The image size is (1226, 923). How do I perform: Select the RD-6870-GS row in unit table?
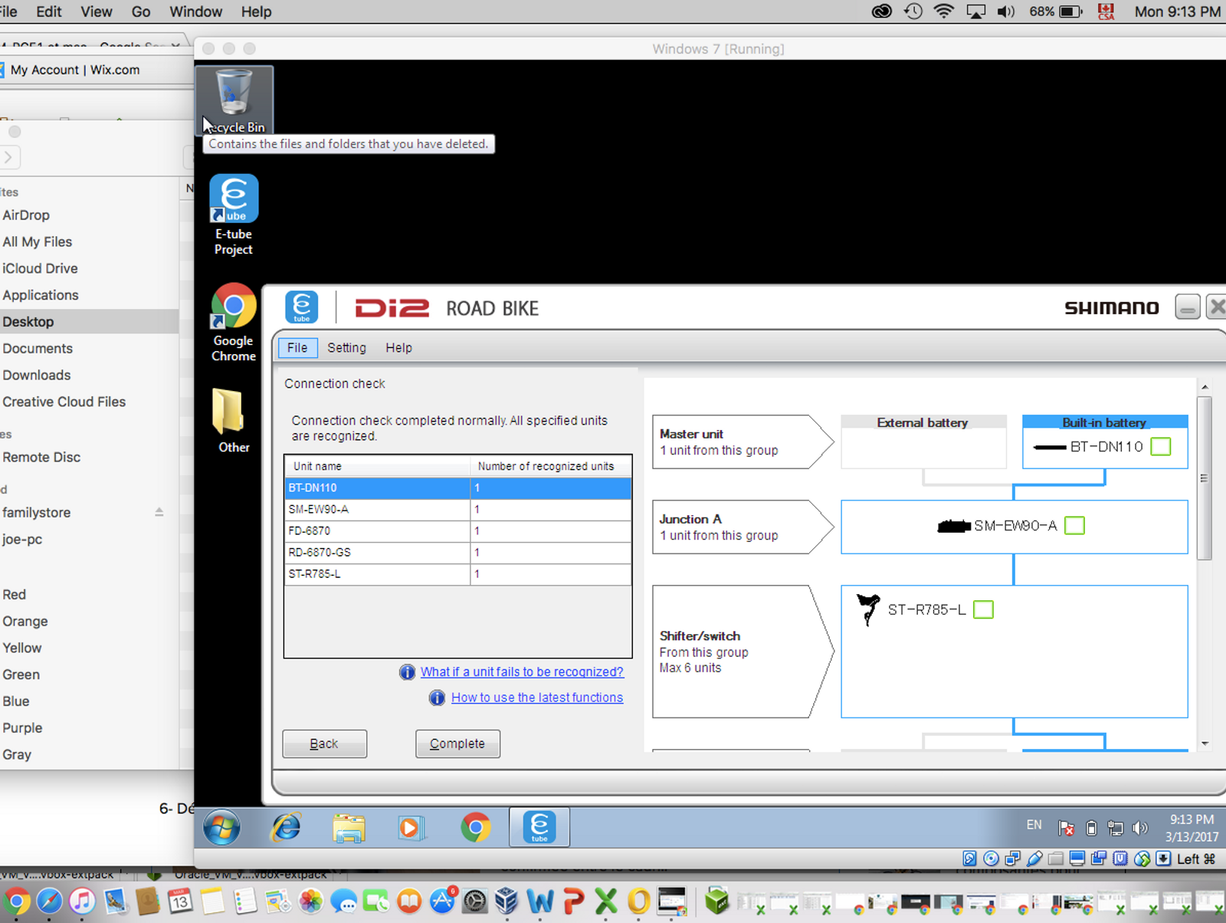(x=458, y=552)
